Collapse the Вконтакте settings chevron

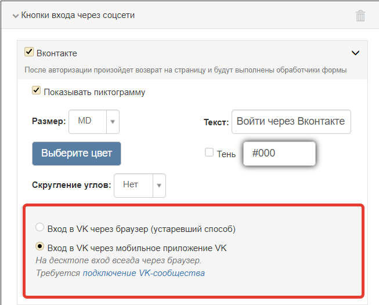click(x=355, y=53)
